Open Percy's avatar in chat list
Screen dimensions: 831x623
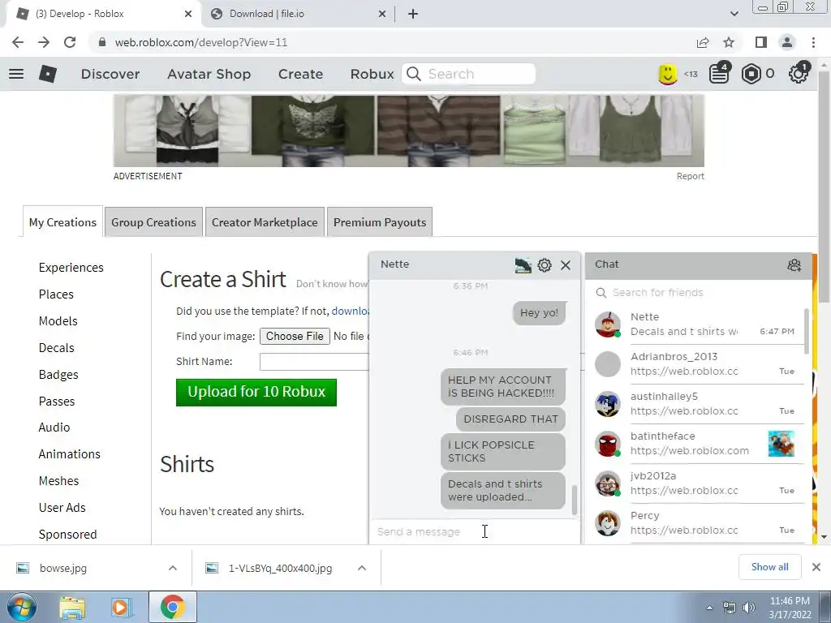pos(608,523)
